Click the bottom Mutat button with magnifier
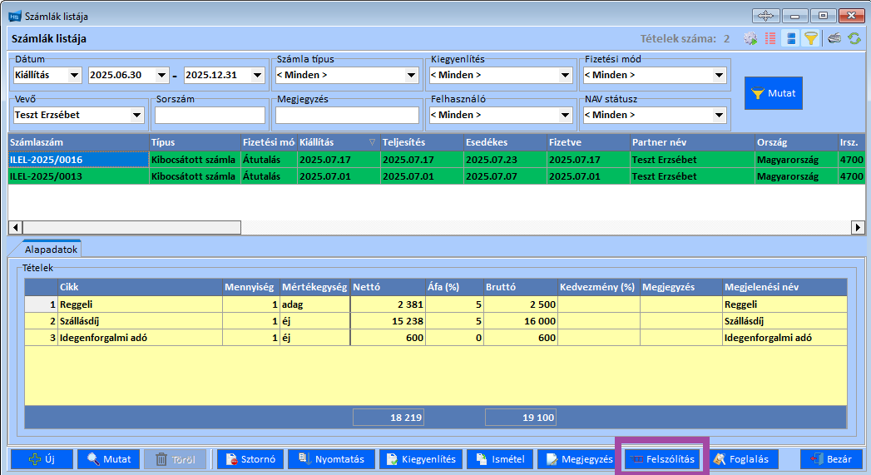Viewport: 871px width, 475px height. coord(108,459)
